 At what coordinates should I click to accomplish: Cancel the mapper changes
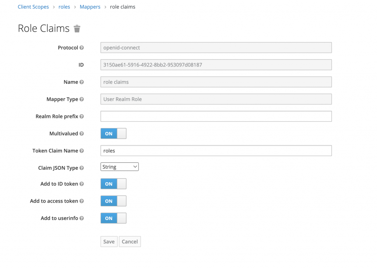tap(130, 242)
